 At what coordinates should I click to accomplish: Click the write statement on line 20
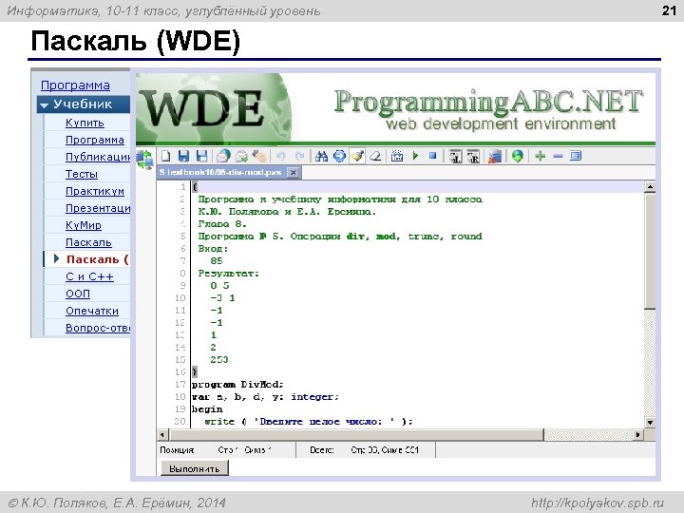(309, 422)
